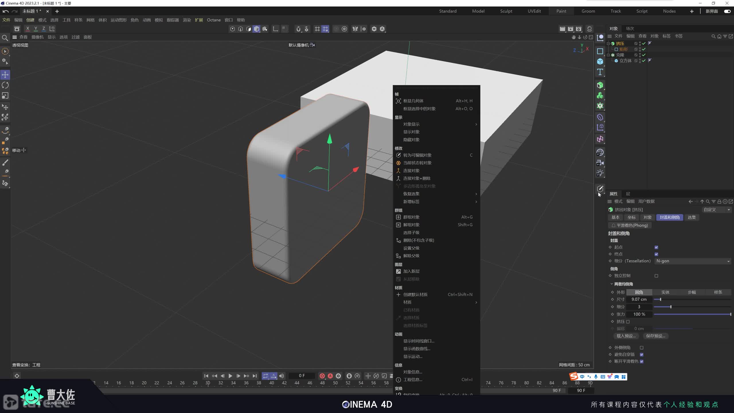The image size is (734, 413).
Task: Uncheck the 起点 cap checkbox
Action: click(656, 248)
